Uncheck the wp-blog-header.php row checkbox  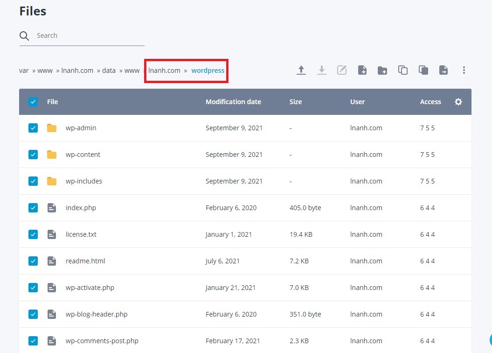coord(33,314)
